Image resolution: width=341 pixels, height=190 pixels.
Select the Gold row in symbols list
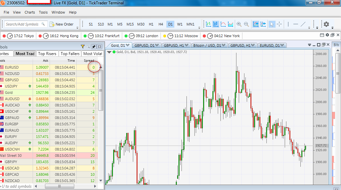[x=49, y=93]
